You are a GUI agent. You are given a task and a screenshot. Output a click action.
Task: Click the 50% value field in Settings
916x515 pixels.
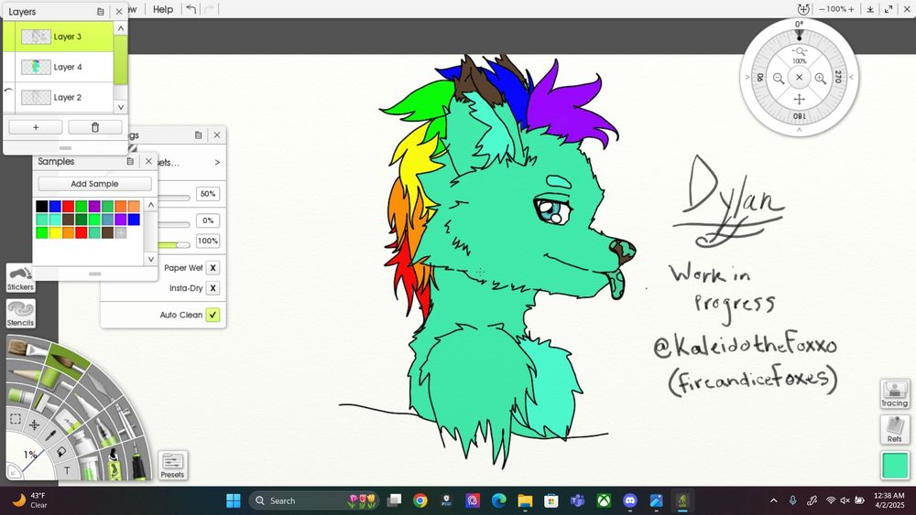(208, 194)
